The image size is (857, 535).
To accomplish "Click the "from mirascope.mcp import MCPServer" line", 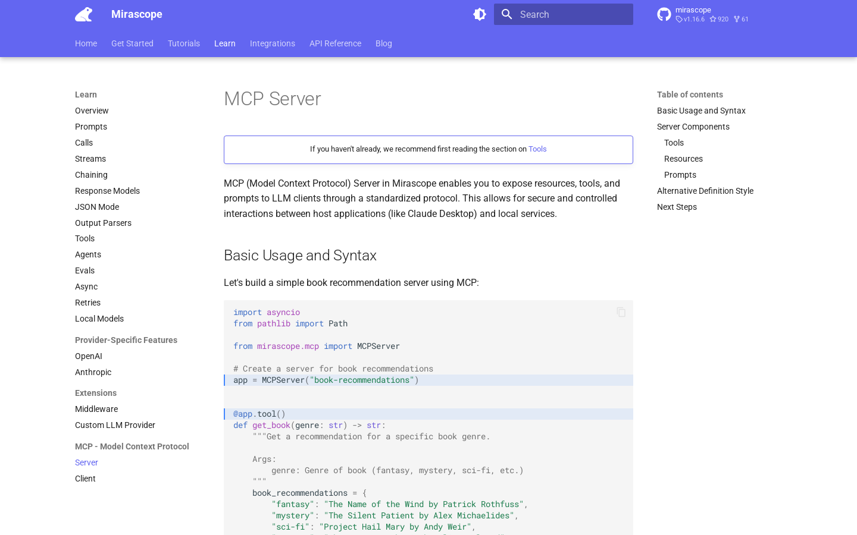I will (x=317, y=346).
